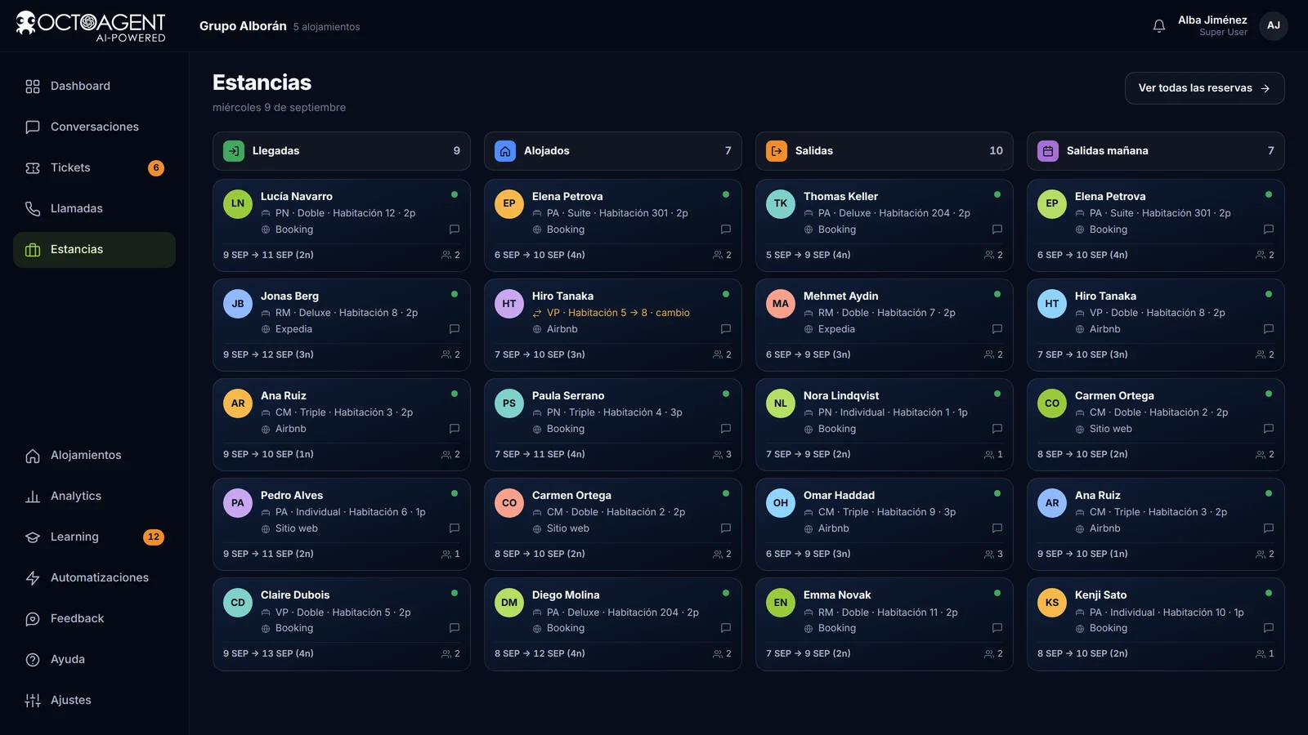Screen dimensions: 1308x735
Task: Open Claire Dubois arrival card
Action: [342, 624]
